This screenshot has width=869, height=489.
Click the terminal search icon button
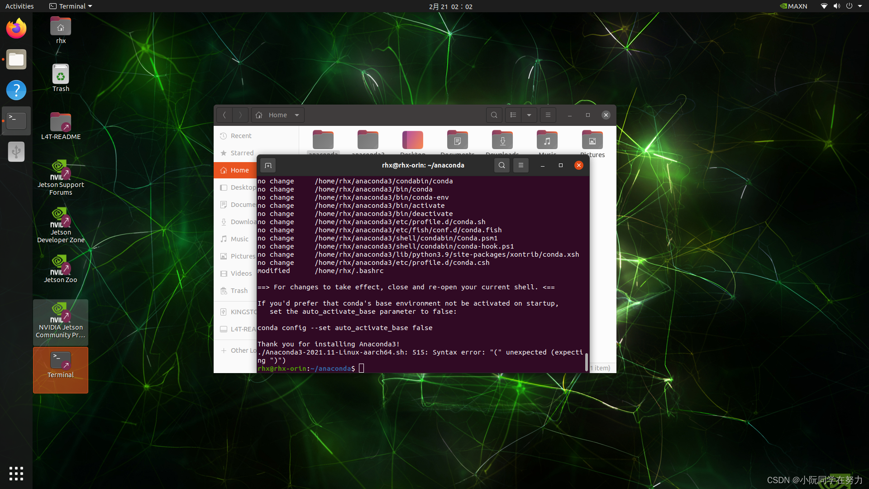(x=502, y=165)
